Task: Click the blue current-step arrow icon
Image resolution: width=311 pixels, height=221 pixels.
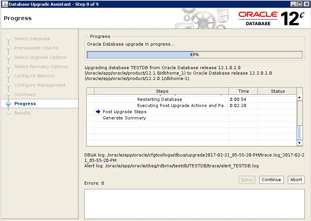Action: [98, 112]
